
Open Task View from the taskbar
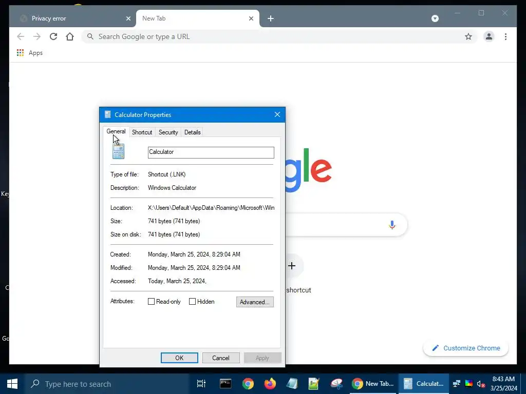point(201,384)
